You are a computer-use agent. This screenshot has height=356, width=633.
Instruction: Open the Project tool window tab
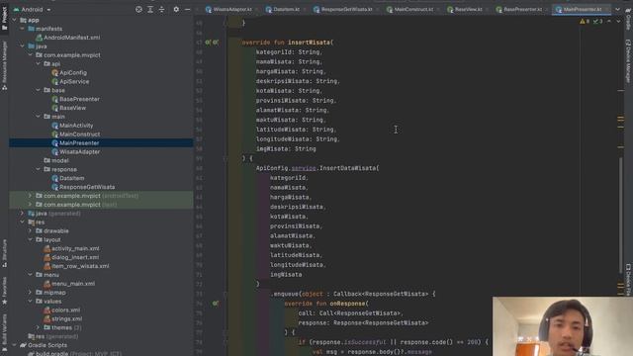(x=4, y=18)
